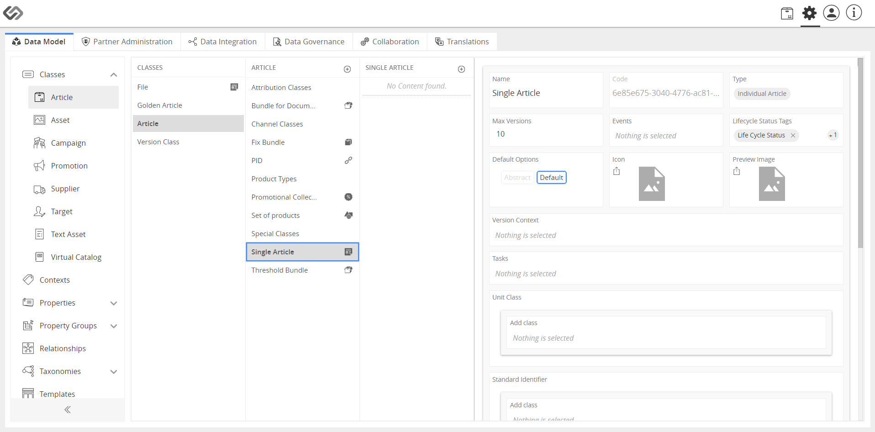Upload a new Preview Image

click(x=737, y=171)
